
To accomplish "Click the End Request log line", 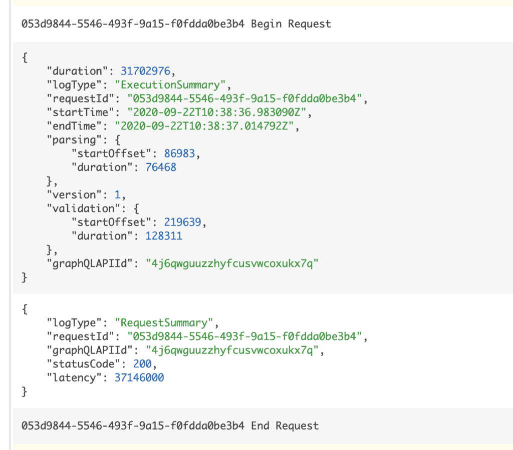I will [x=170, y=425].
